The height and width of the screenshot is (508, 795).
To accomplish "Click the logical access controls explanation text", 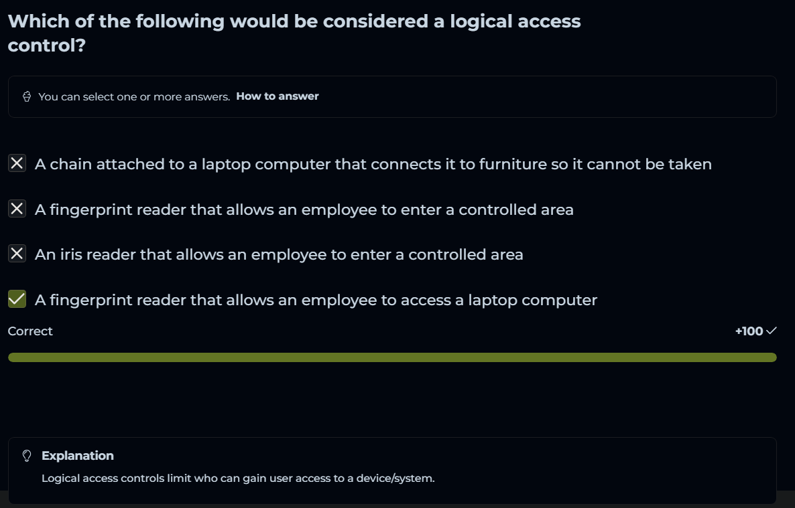I will pyautogui.click(x=238, y=479).
